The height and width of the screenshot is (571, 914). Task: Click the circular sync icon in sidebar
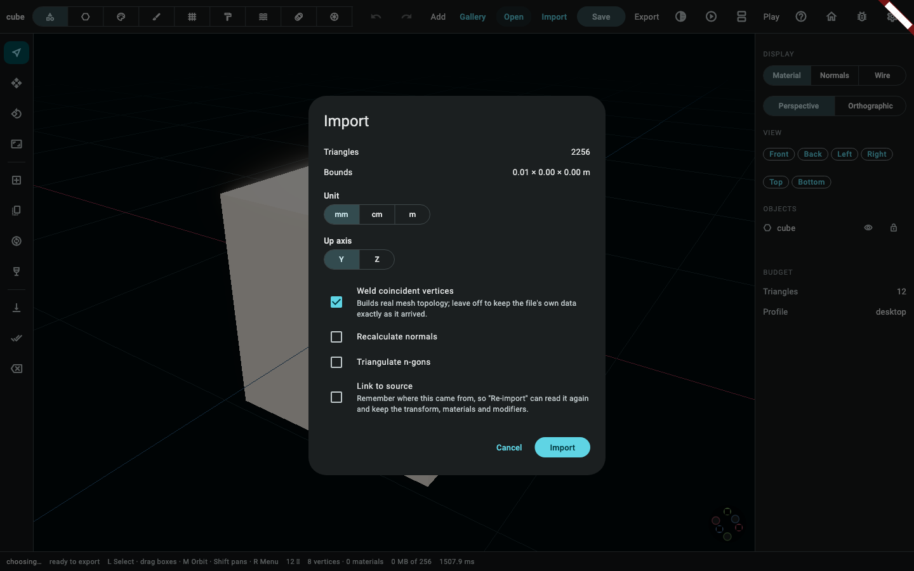click(x=17, y=241)
